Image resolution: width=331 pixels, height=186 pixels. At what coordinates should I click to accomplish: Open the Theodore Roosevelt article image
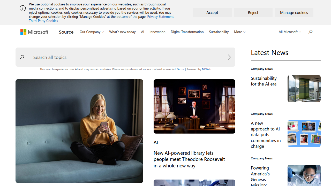(x=194, y=106)
